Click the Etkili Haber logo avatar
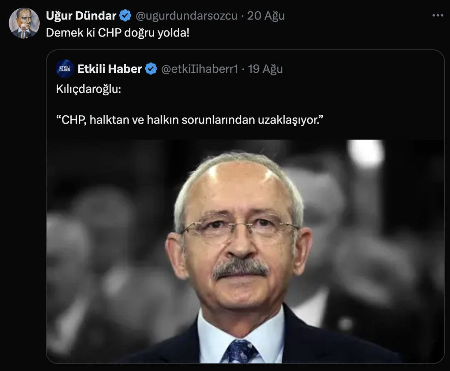 click(65, 69)
